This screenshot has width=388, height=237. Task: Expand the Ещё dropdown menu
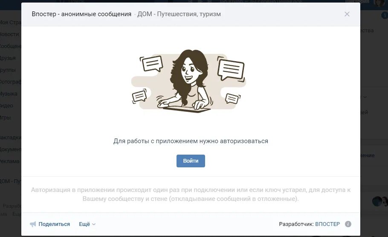pos(87,224)
